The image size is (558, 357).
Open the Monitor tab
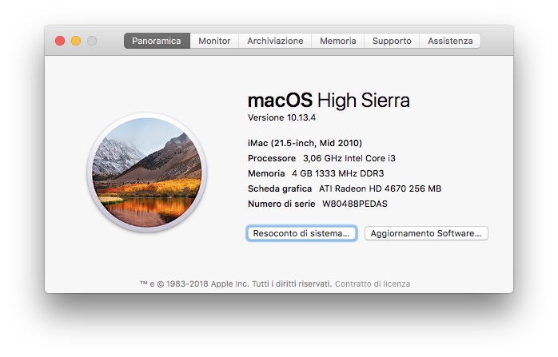214,41
